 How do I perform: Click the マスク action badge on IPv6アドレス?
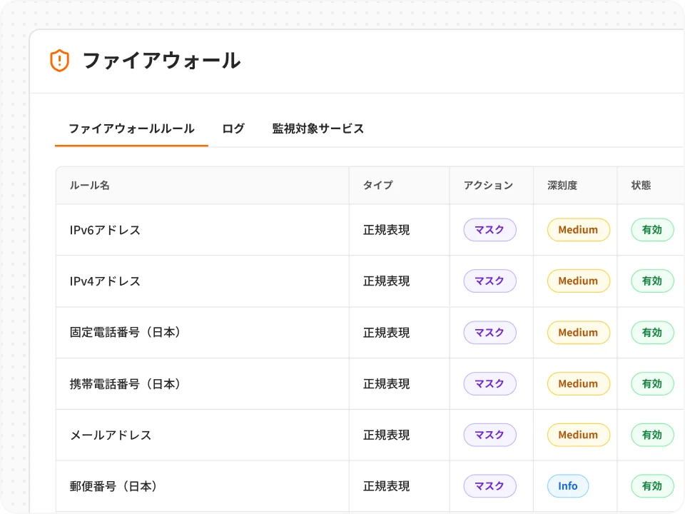[490, 229]
